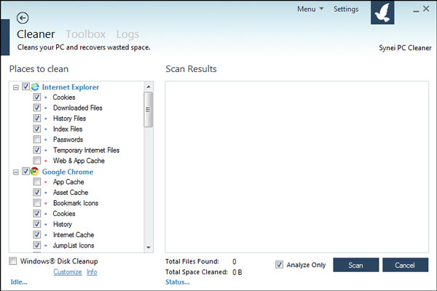Click the back arrow icon
The image size is (437, 291).
[x=23, y=18]
